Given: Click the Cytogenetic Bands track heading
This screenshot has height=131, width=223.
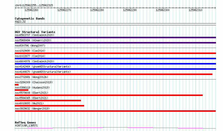Looking at the screenshot, I should click(30, 18).
